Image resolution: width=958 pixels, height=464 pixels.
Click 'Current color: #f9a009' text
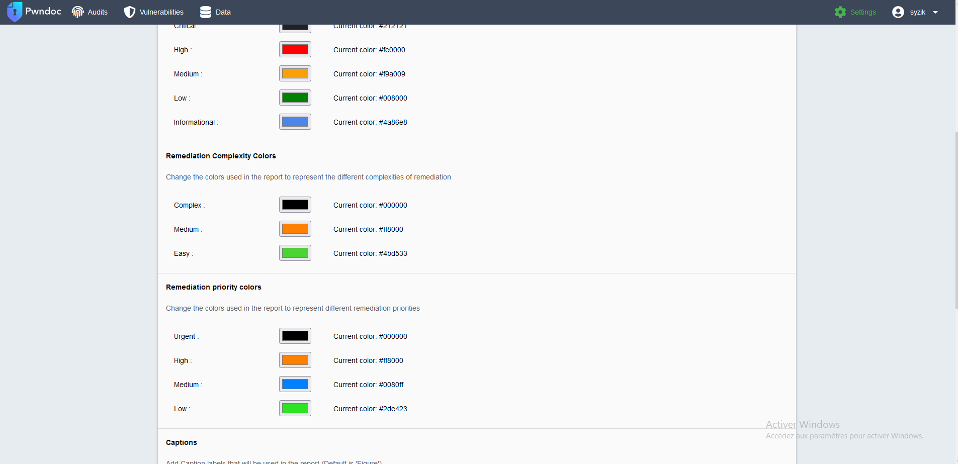pyautogui.click(x=369, y=74)
